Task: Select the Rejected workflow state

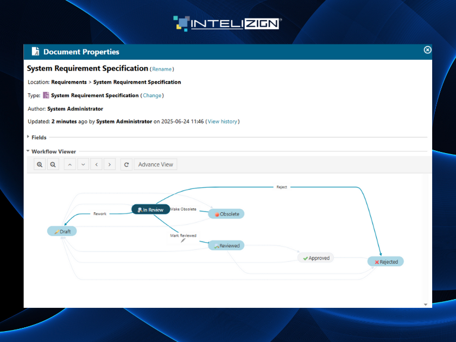Action: point(385,261)
